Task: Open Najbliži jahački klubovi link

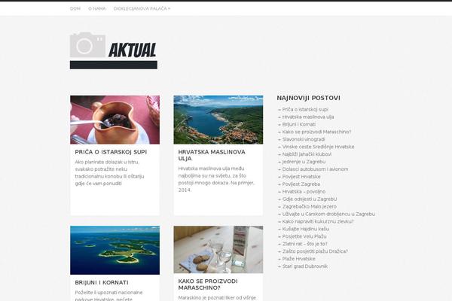Action: tap(307, 154)
